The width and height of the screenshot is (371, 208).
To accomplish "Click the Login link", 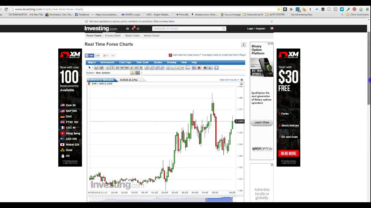I will (250, 29).
